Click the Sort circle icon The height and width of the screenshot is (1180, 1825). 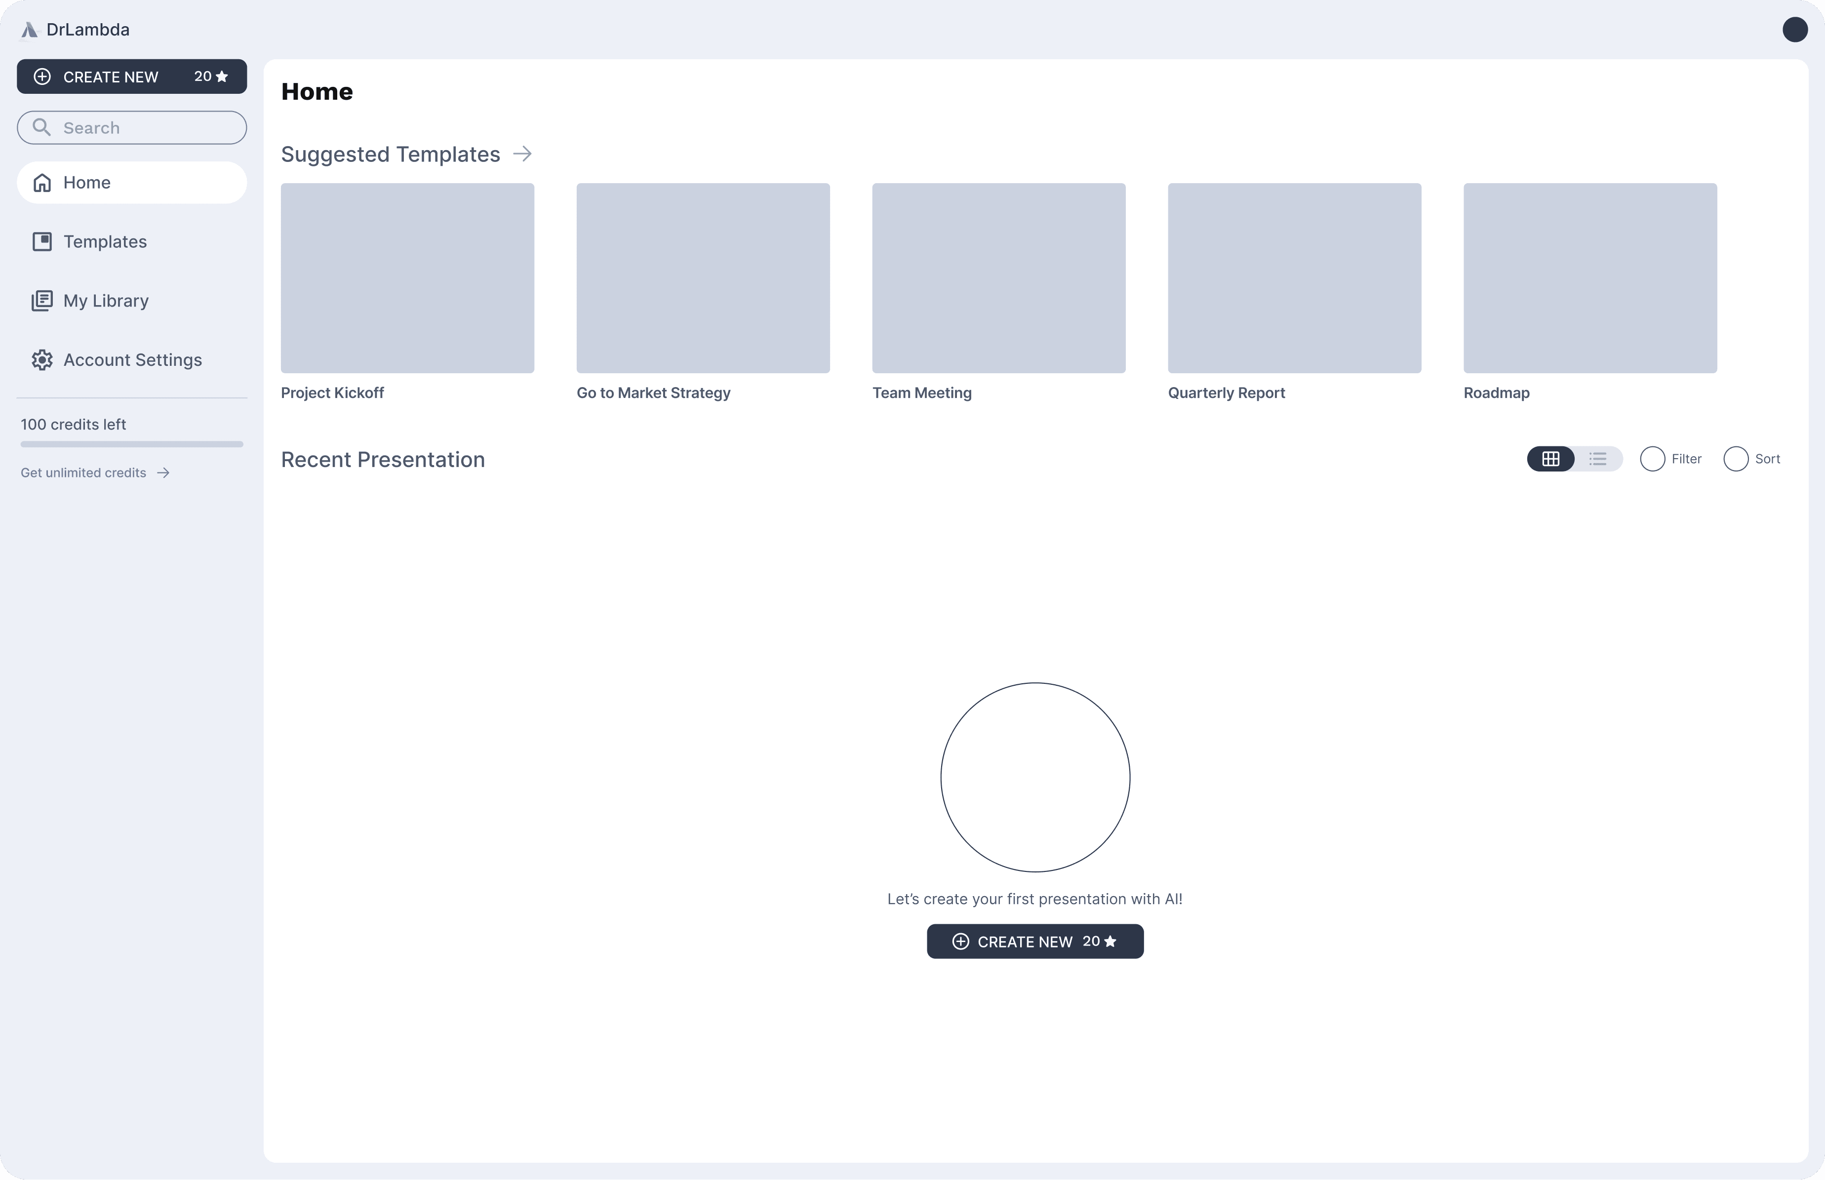tap(1735, 459)
